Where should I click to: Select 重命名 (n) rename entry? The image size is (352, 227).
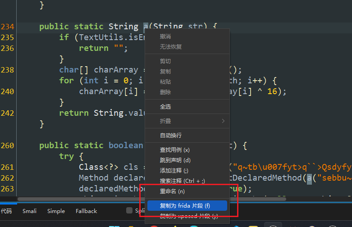tap(172, 191)
